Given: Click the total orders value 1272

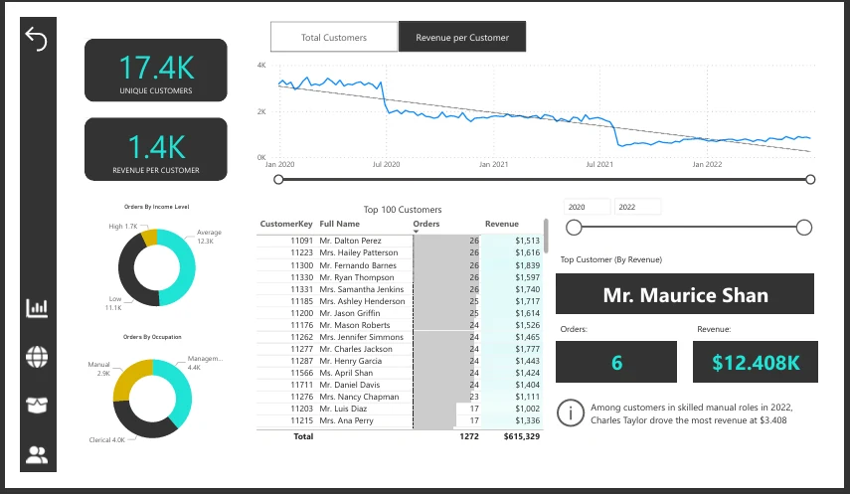Looking at the screenshot, I should tap(469, 436).
